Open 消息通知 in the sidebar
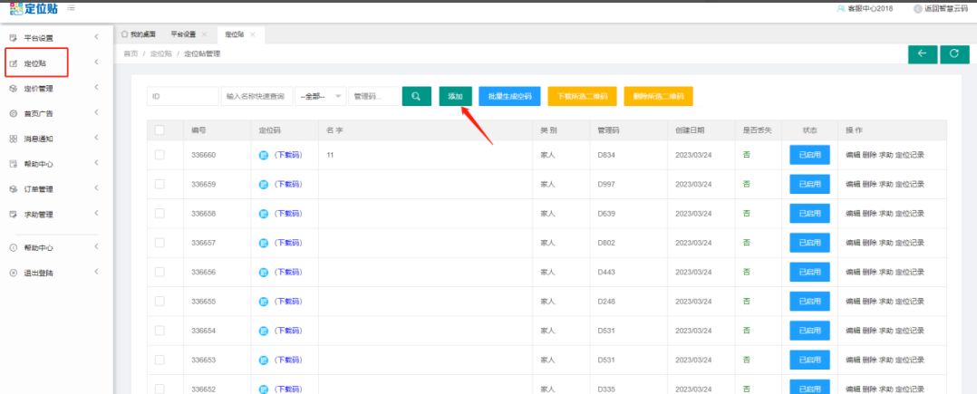The height and width of the screenshot is (394, 977). pos(38,139)
